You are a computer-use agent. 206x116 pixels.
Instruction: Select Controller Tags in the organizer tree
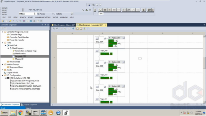click(x=15, y=34)
